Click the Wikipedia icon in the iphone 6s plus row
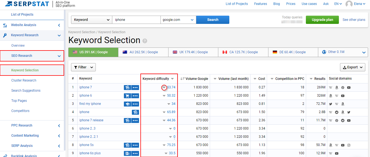The width and height of the screenshot is (370, 157). point(331,153)
